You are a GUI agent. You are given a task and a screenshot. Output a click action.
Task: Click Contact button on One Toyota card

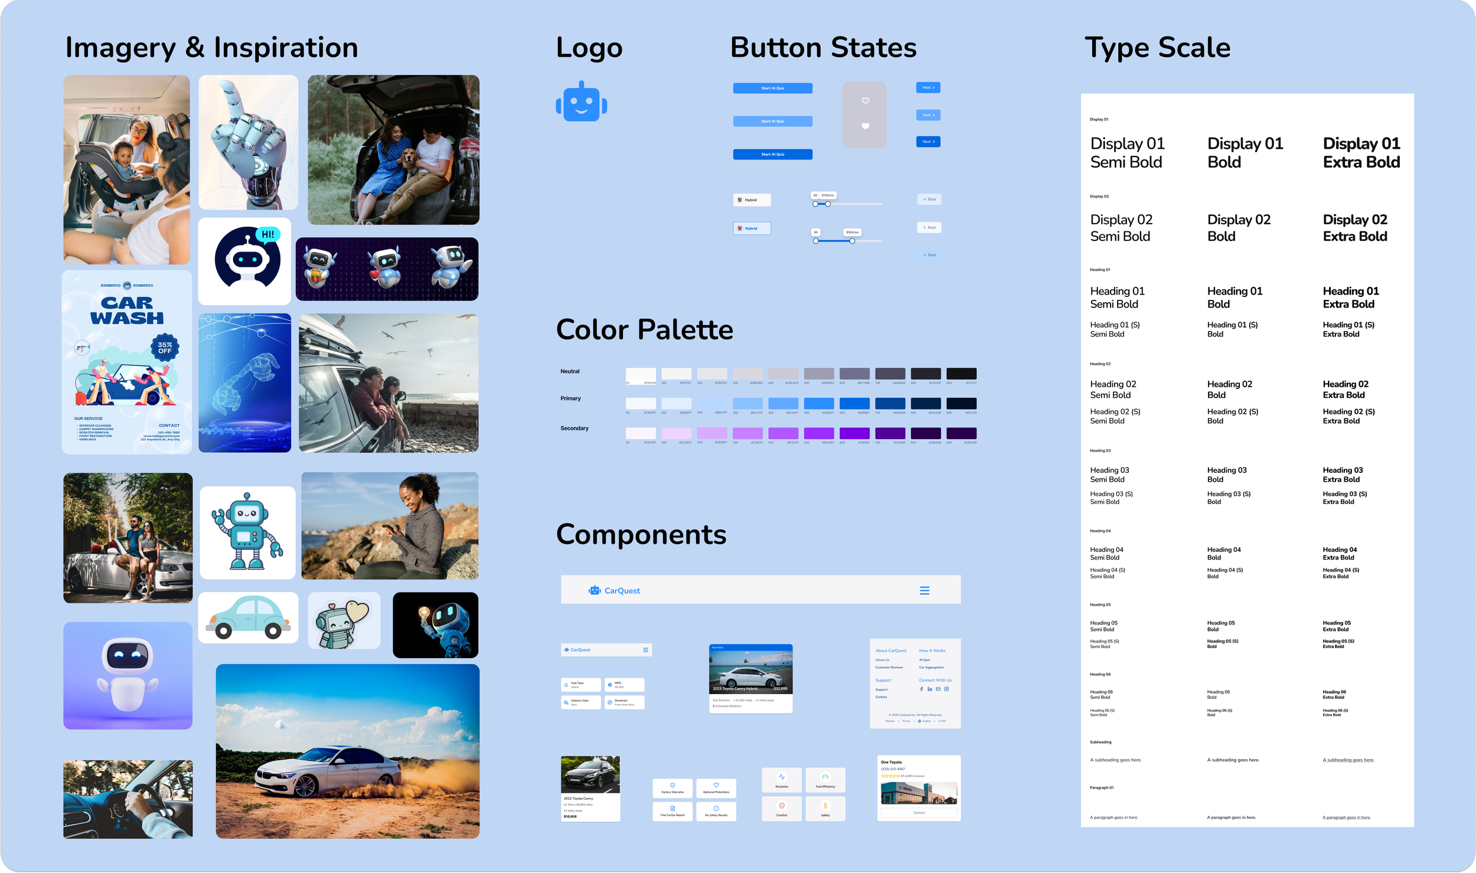[919, 813]
